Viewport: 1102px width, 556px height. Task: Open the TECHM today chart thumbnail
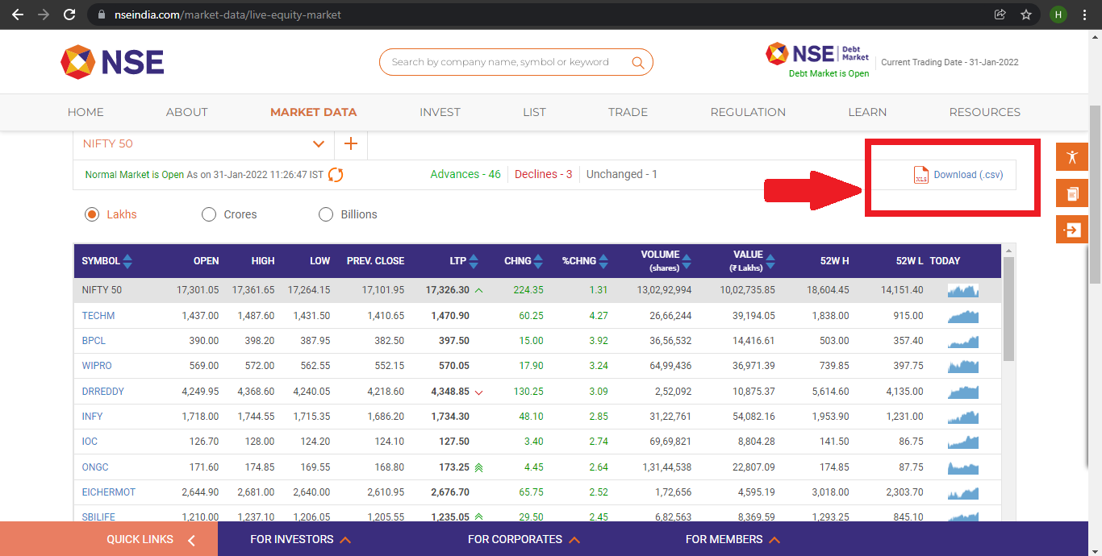(963, 316)
